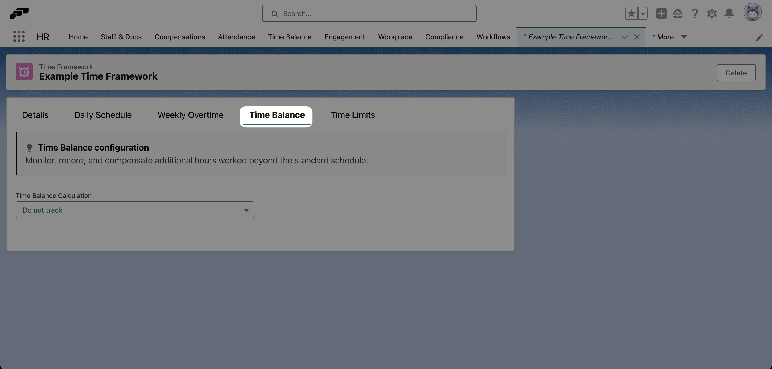Select the Time Limits tab
This screenshot has height=369, width=772.
(x=353, y=115)
